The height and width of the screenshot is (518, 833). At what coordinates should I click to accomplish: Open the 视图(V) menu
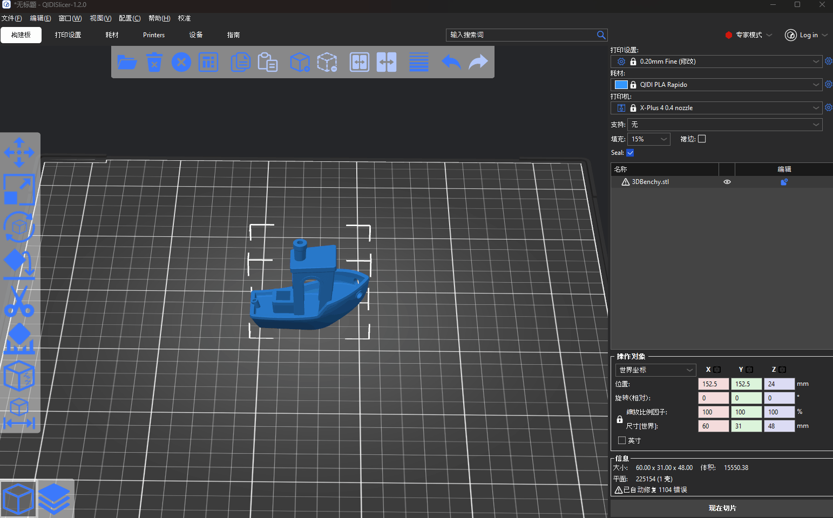[x=100, y=18]
